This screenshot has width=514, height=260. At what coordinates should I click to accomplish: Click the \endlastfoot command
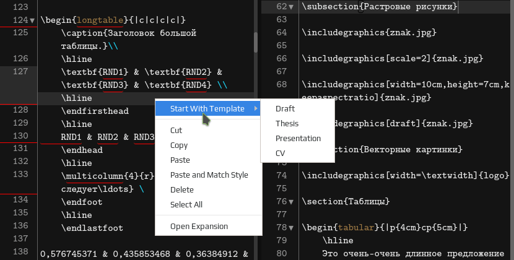[x=92, y=228]
